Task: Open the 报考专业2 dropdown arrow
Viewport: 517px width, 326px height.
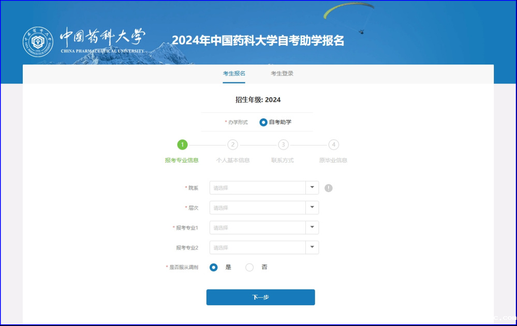Action: point(312,247)
